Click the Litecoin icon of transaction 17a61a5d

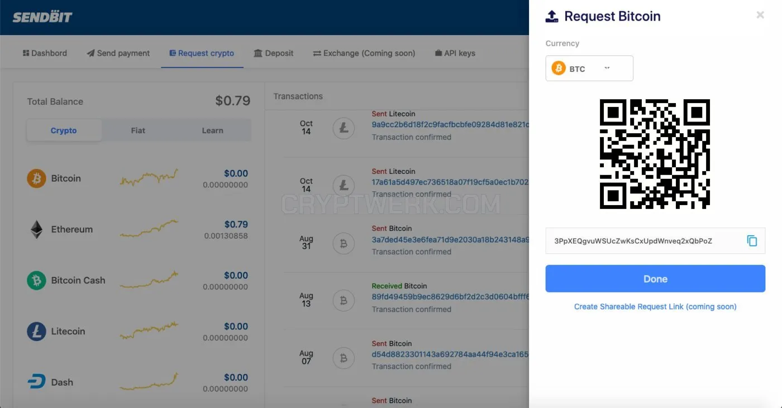click(344, 185)
